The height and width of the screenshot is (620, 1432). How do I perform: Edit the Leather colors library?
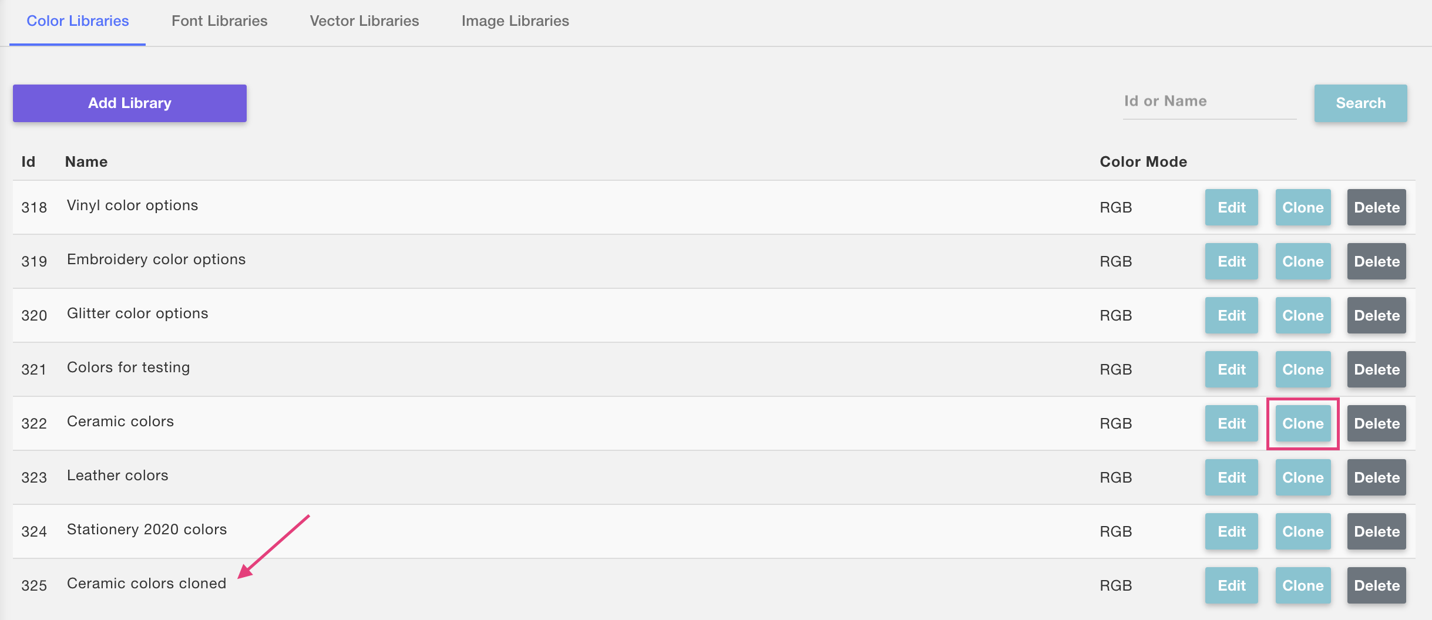coord(1231,477)
